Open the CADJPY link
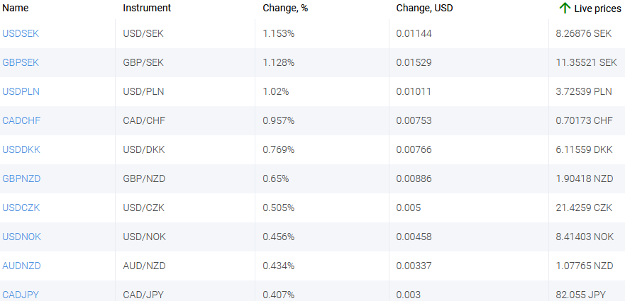This screenshot has height=301, width=625. 21,294
